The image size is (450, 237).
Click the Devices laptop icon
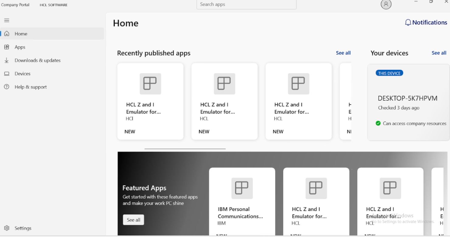tap(6, 74)
